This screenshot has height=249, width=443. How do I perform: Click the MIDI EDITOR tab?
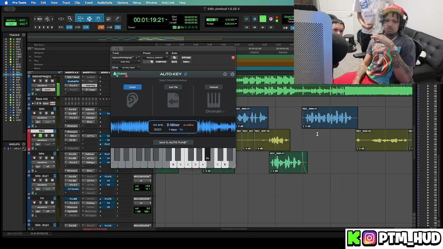coord(15,233)
